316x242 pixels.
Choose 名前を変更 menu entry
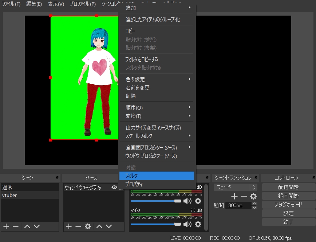pyautogui.click(x=157, y=88)
